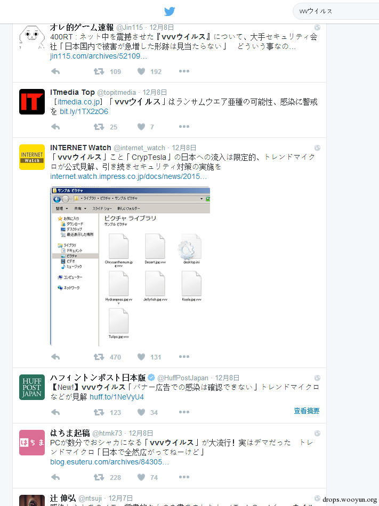Screen dimensions: 379x506
Task: Click the 12月8日 timestamp on @htmk73 tweet
Action: tap(141, 434)
